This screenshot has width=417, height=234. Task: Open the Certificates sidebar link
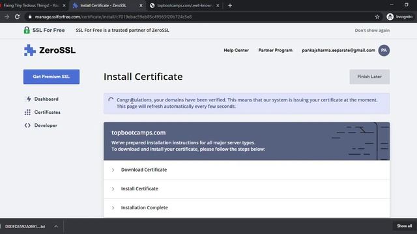[x=48, y=112]
